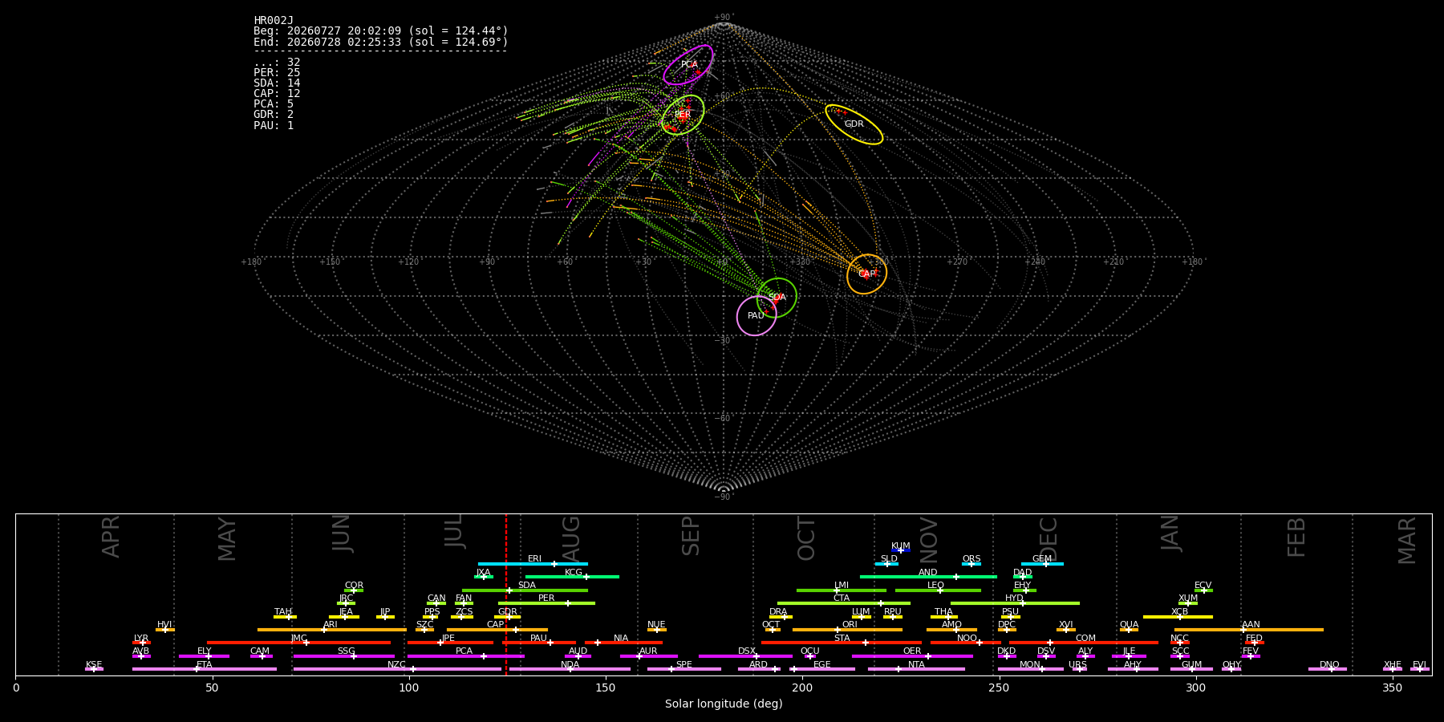Click the ETA pink shower bar
Screen dimensions: 1444x722
(x=205, y=669)
